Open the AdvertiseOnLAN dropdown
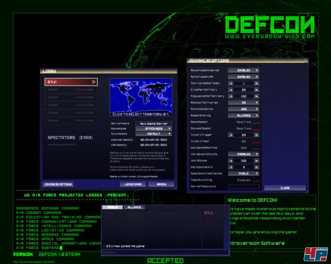The width and height of the screenshot is (331, 264). coord(244,77)
